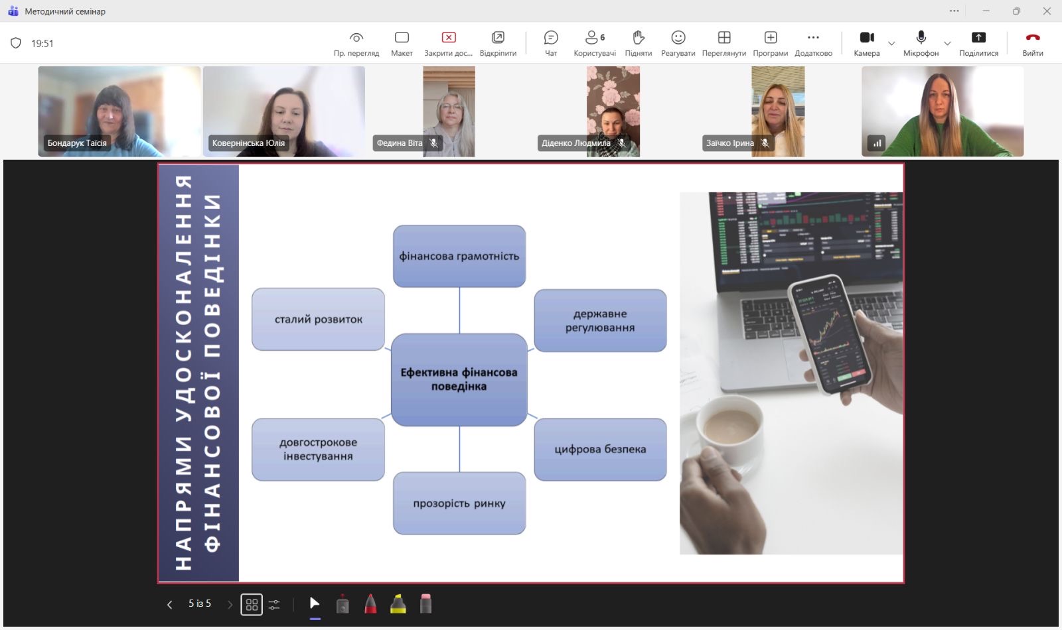The height and width of the screenshot is (630, 1062).
Task: Open the Переглянути view options
Action: pyautogui.click(x=723, y=43)
